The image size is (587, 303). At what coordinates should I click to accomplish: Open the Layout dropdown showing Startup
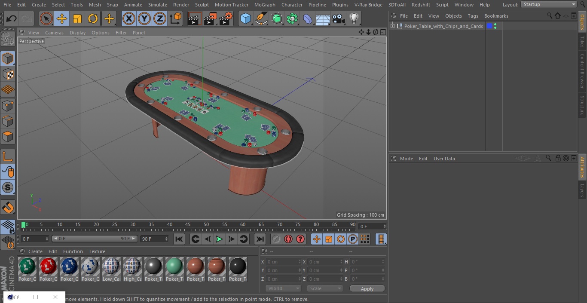tap(549, 4)
